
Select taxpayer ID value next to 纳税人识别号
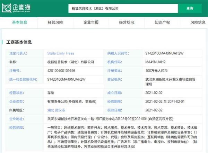click(164, 53)
